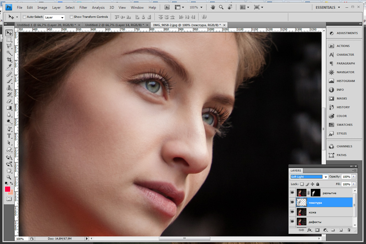Viewport: 366px width, 244px height.
Task: Select the Horizontal Type tool
Action: click(9, 136)
